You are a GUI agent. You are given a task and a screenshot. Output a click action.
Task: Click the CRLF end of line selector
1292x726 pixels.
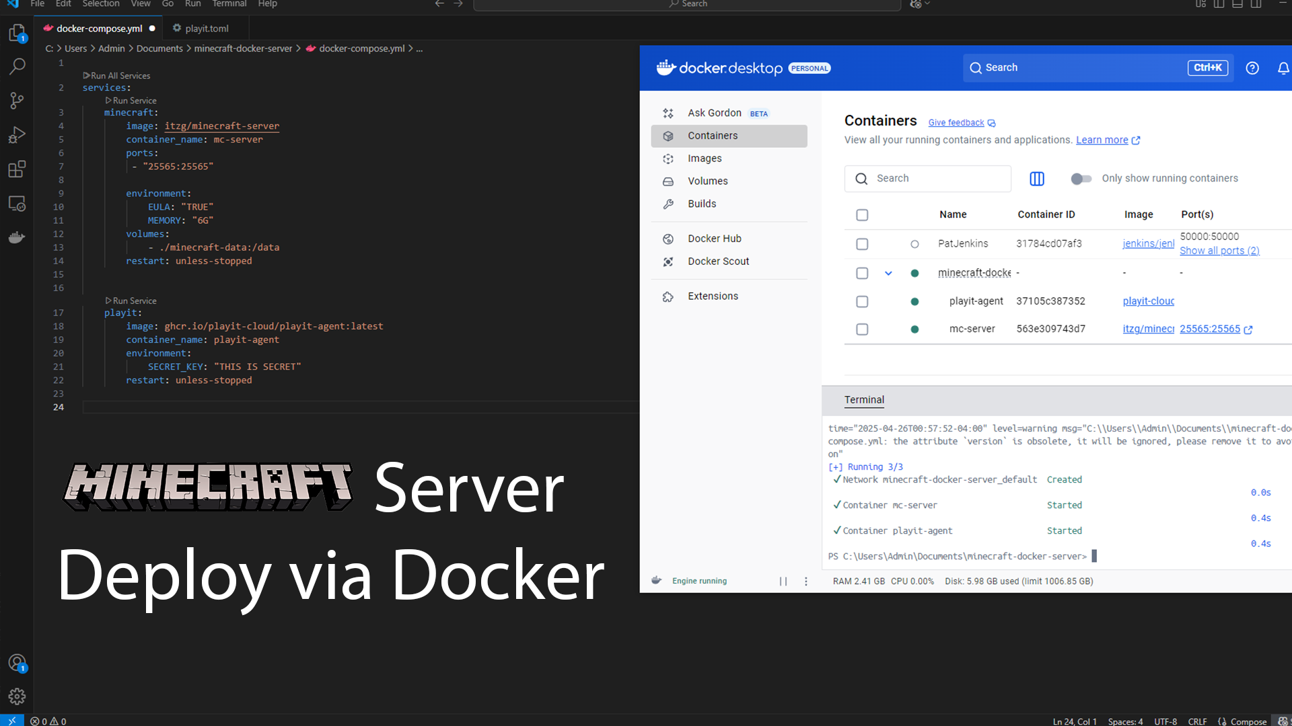(x=1197, y=721)
